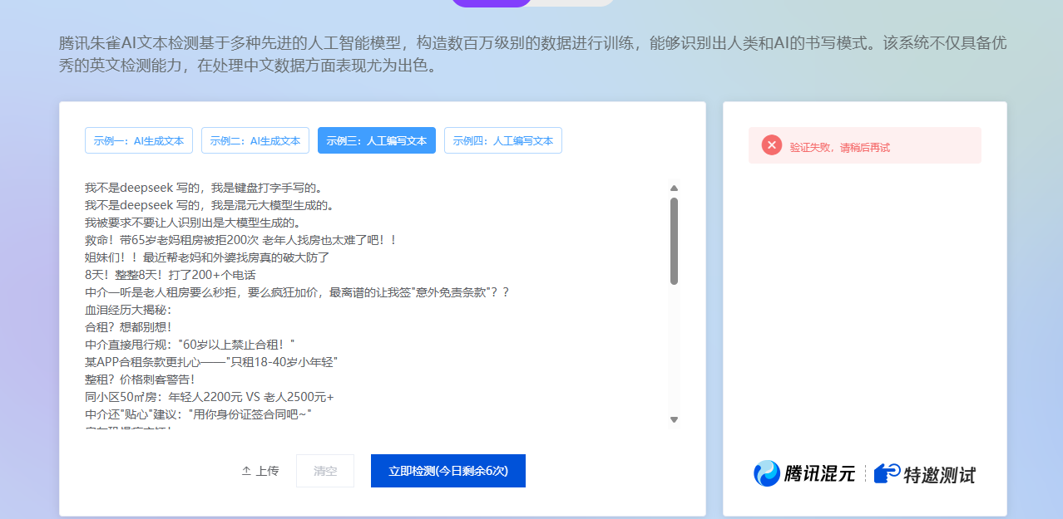Click line 我是混元大模型生成的

pyautogui.click(x=209, y=205)
